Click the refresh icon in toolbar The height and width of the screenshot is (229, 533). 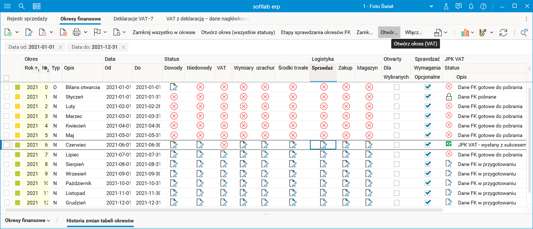point(503,33)
